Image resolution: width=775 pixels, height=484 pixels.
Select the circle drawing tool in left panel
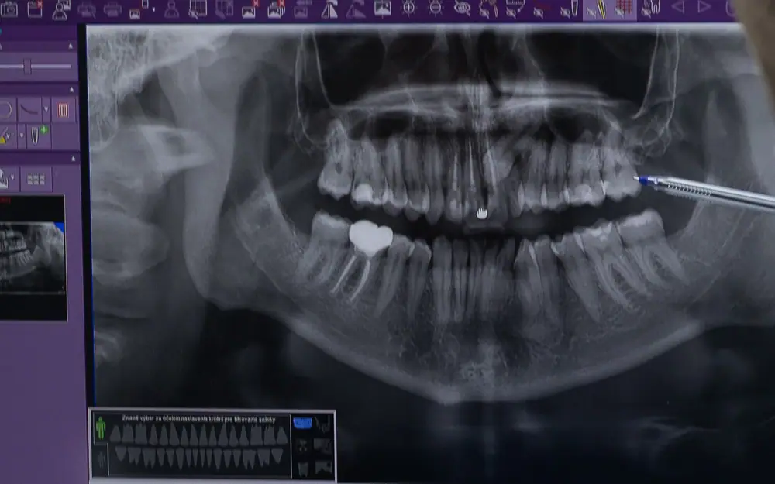(5, 110)
